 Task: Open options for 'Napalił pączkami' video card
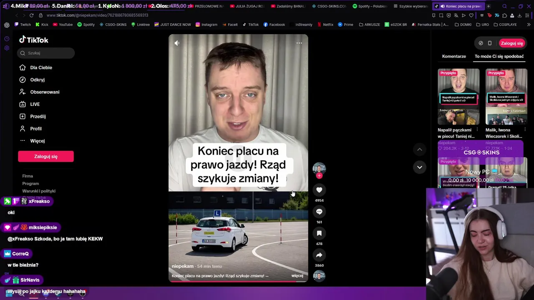477,130
